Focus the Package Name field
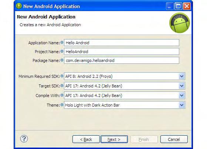Screen dimensions: 207x149 tap(122, 60)
